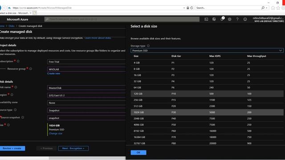The height and width of the screenshot is (160, 285).
Task: Click OK button in disk size panel
Action: coord(138,152)
